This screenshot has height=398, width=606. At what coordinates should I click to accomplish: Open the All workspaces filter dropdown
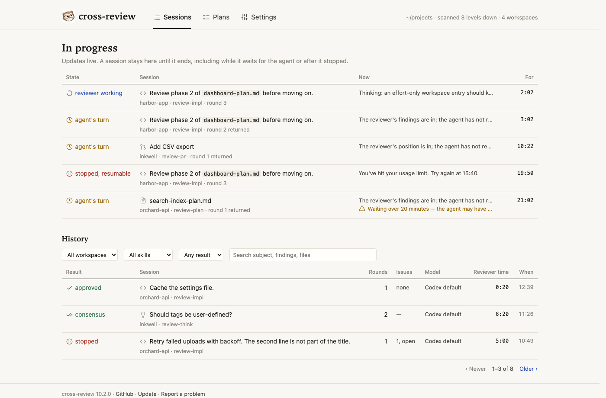90,255
